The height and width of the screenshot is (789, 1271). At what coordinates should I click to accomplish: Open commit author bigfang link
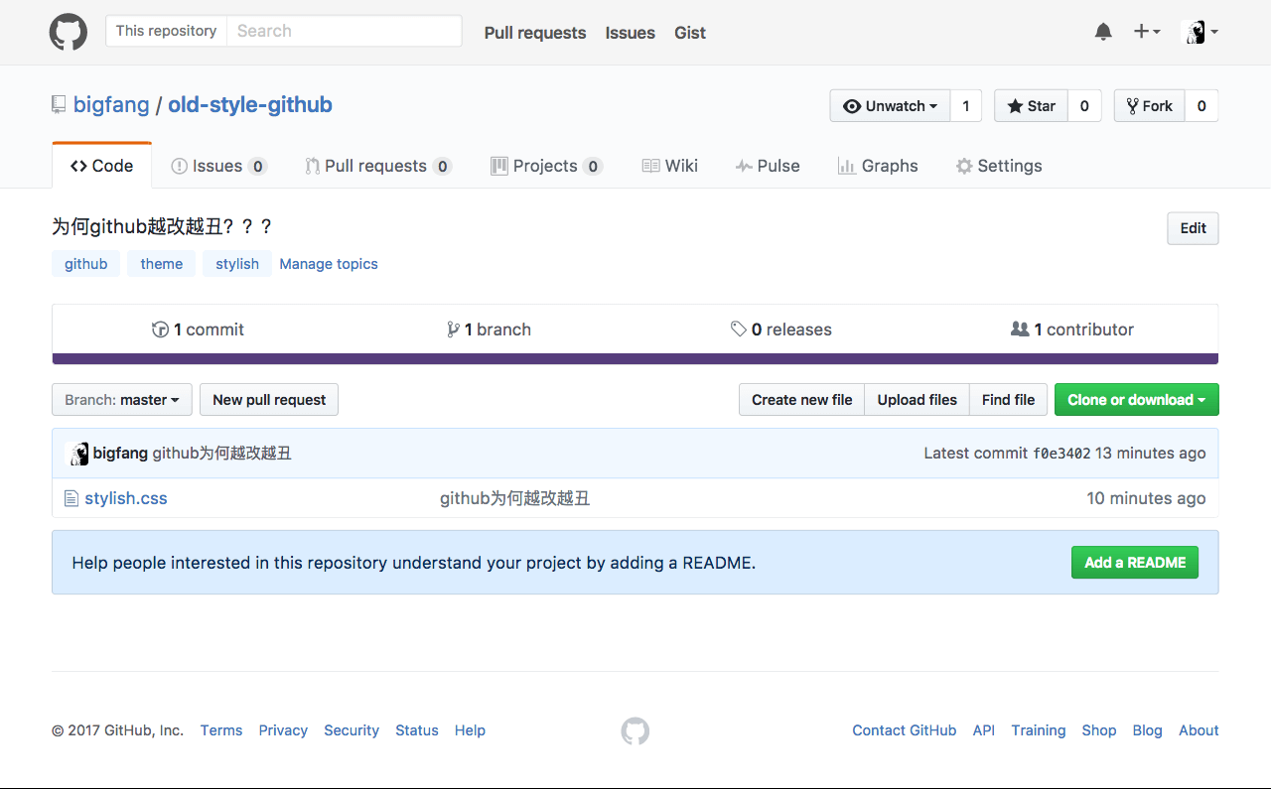[x=120, y=454]
